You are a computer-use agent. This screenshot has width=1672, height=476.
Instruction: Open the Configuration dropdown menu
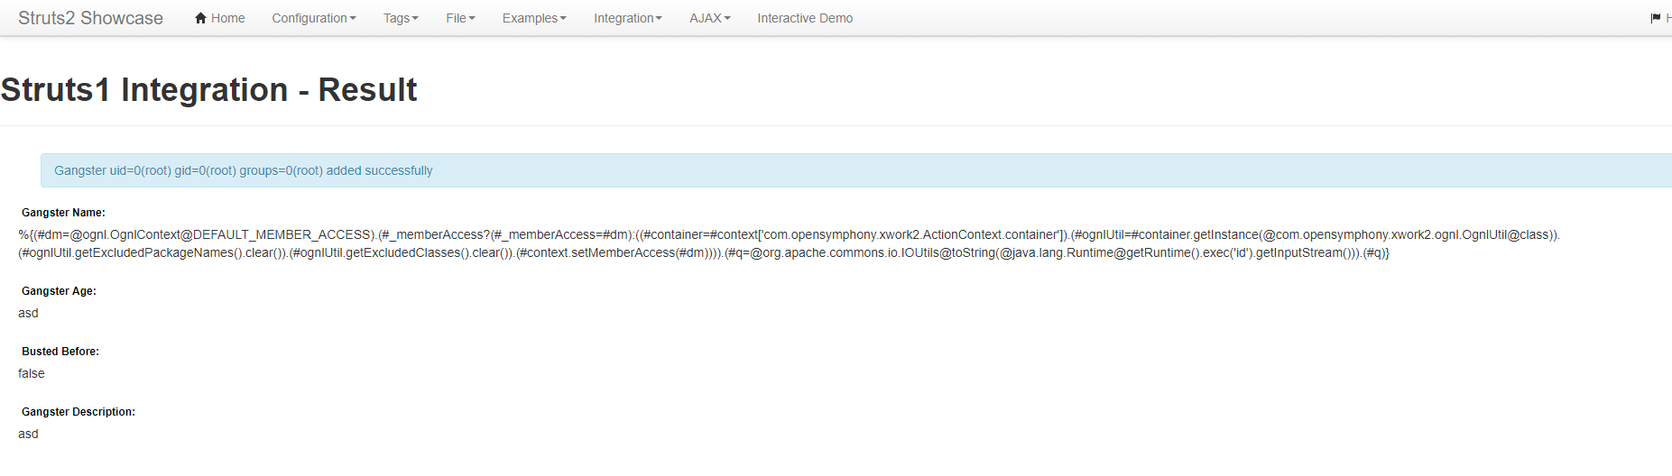314,18
